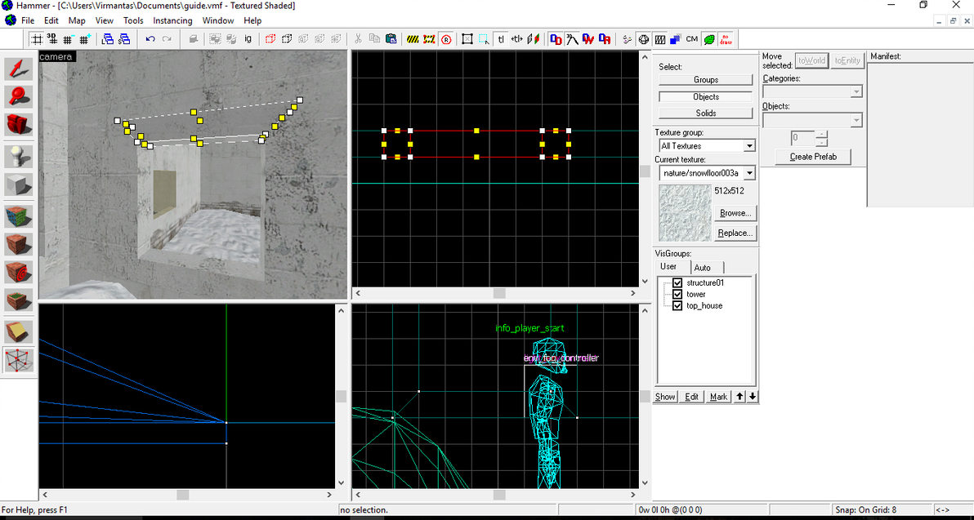Image resolution: width=974 pixels, height=520 pixels.
Task: Disable the top_house visgroup checkbox
Action: pyautogui.click(x=677, y=305)
